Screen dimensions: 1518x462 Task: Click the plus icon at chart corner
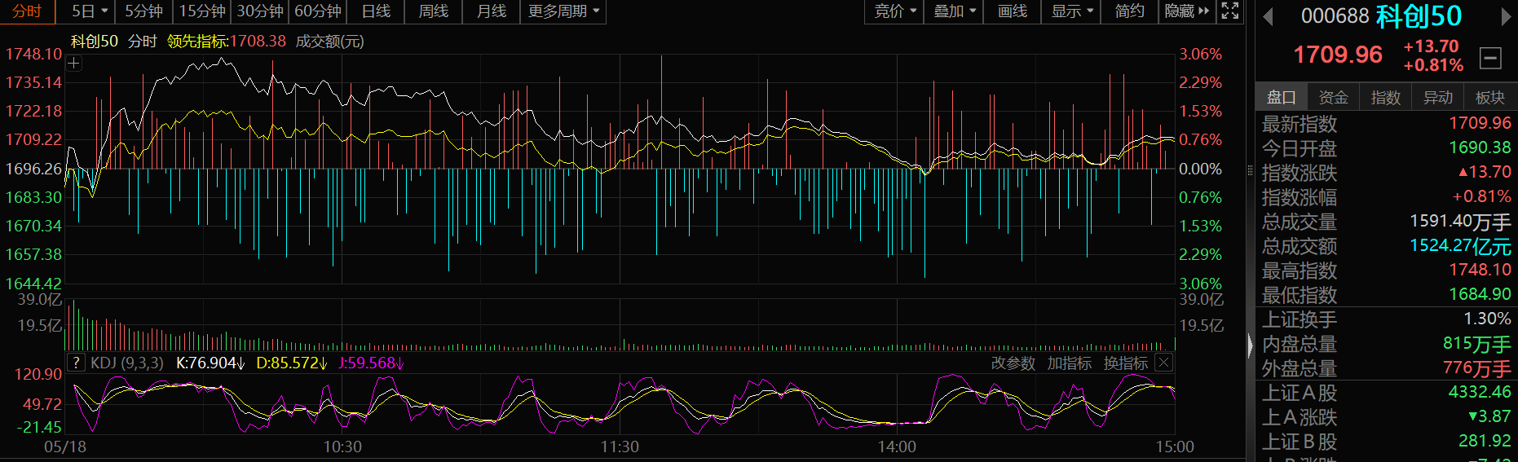click(74, 63)
